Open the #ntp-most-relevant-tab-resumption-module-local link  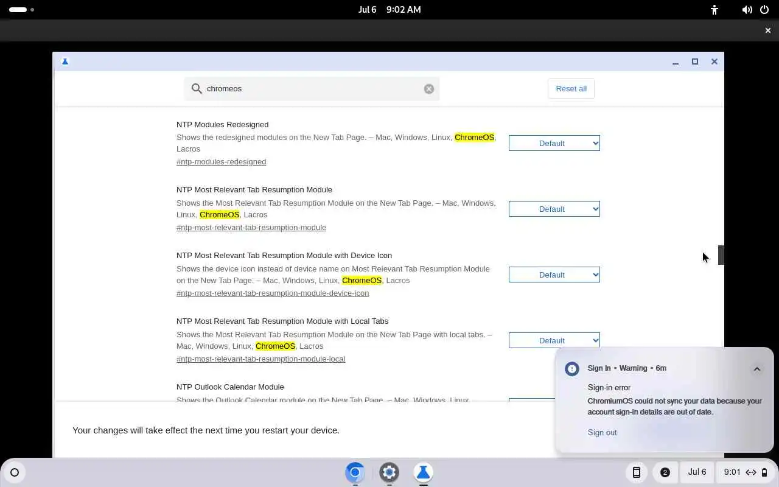point(260,359)
